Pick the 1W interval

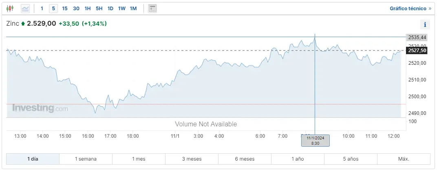tap(122, 8)
